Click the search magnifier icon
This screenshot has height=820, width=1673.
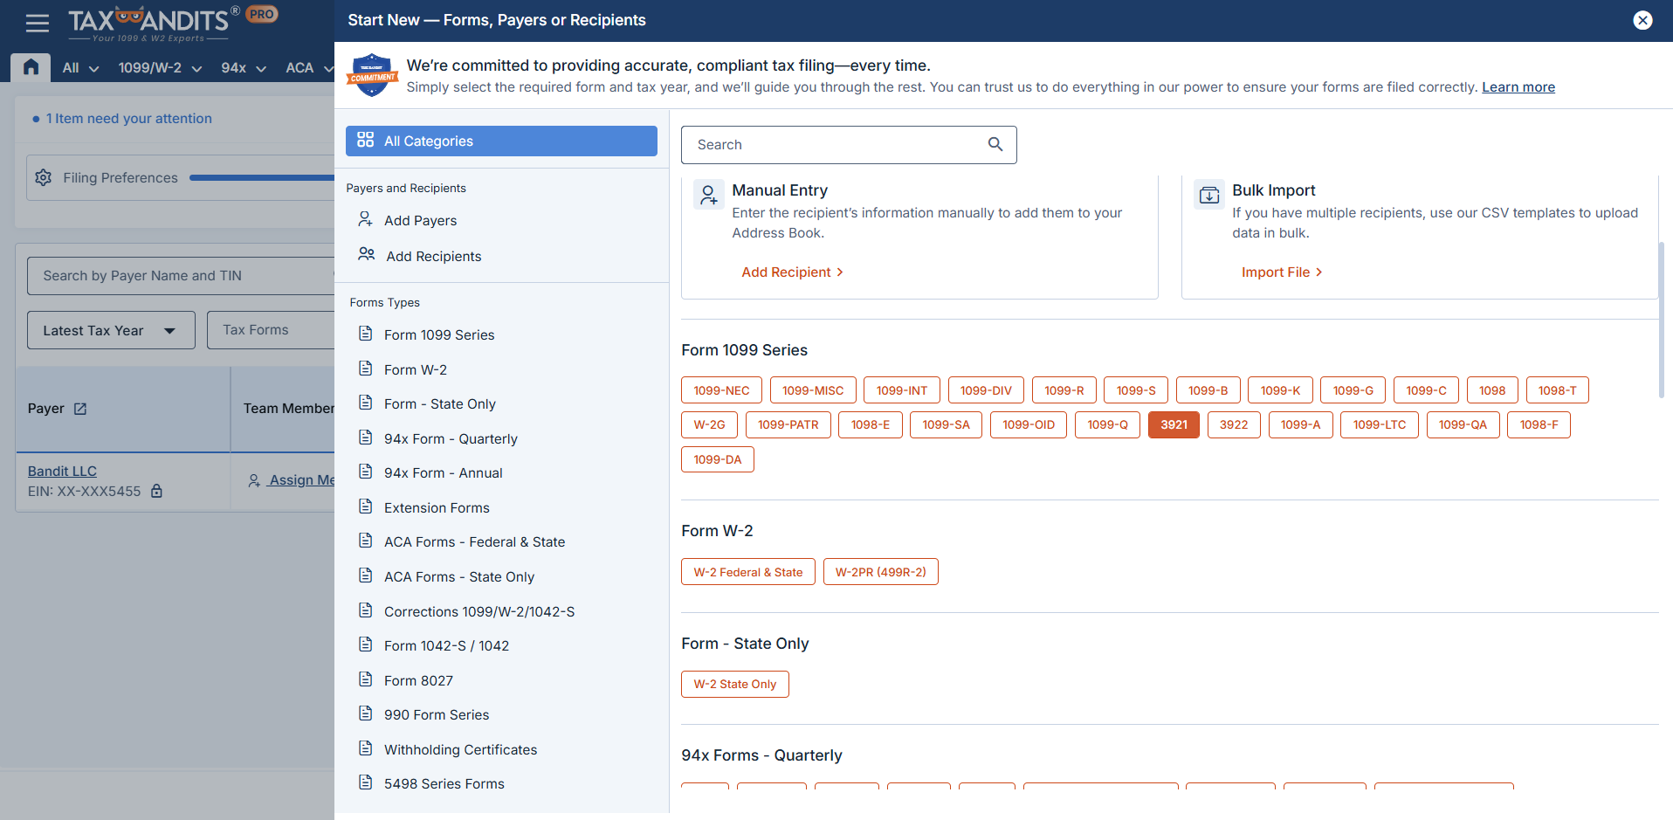[x=995, y=144]
